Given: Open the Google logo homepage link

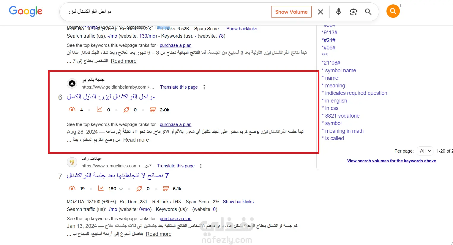Looking at the screenshot, I should [26, 11].
